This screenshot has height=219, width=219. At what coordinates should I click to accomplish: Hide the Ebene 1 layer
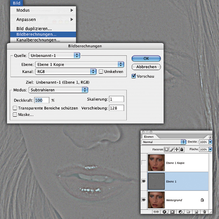click(144, 181)
